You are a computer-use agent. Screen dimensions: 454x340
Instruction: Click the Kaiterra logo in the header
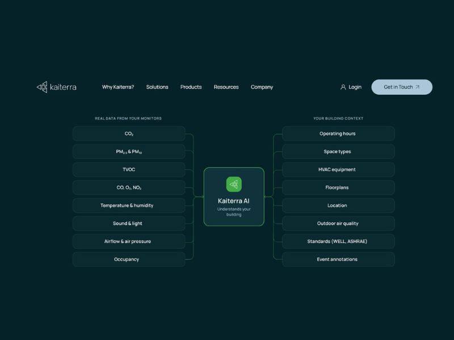[x=56, y=87]
